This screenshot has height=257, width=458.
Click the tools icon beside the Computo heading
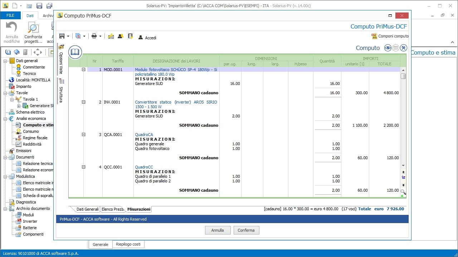403,47
